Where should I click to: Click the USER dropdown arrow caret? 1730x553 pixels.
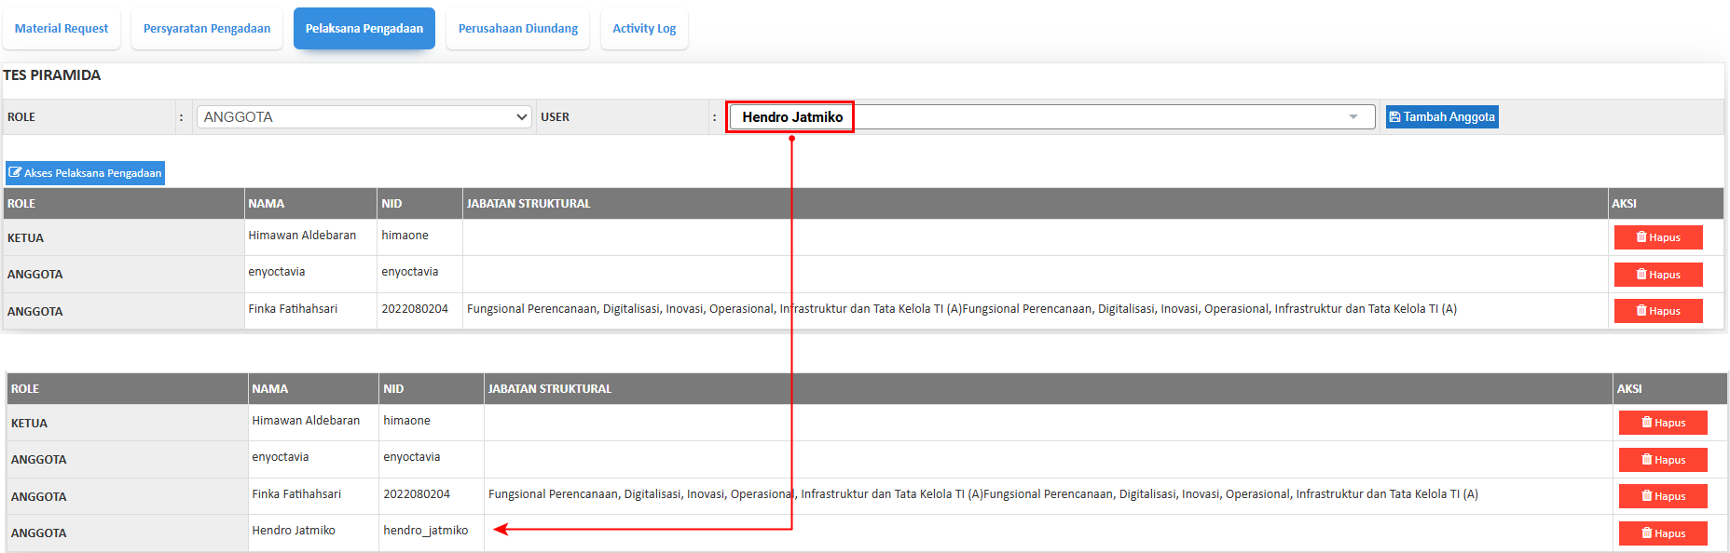pos(1352,117)
